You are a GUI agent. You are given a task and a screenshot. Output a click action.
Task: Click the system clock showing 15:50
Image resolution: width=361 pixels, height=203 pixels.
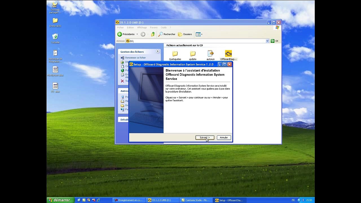[309, 200]
